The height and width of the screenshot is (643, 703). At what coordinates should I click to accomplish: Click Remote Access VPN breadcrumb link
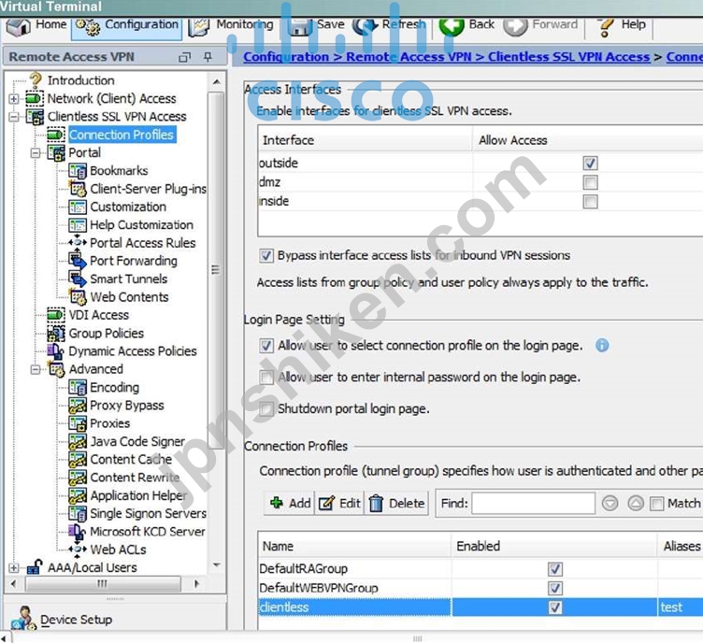click(409, 57)
